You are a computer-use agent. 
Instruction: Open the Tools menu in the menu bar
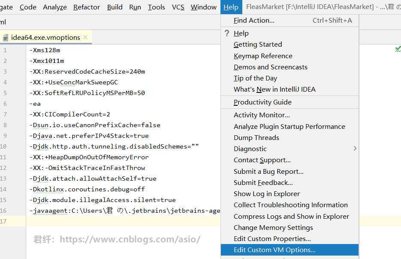pos(156,7)
